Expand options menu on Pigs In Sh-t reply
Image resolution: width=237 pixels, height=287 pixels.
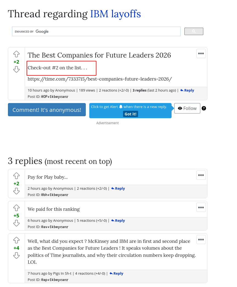click(201, 240)
